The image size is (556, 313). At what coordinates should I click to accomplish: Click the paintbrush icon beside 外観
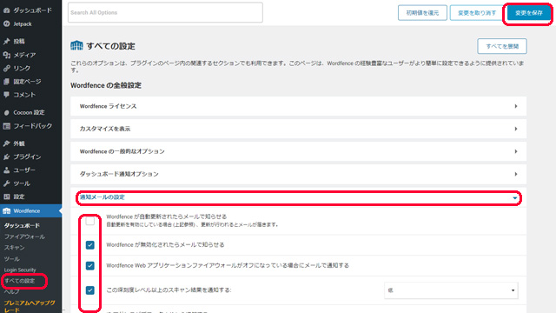pos(6,143)
